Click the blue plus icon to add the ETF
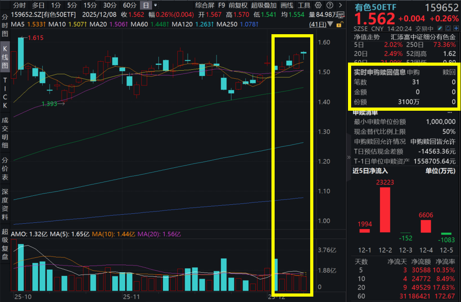Screen dimensions: 461x302 coord(455,27)
